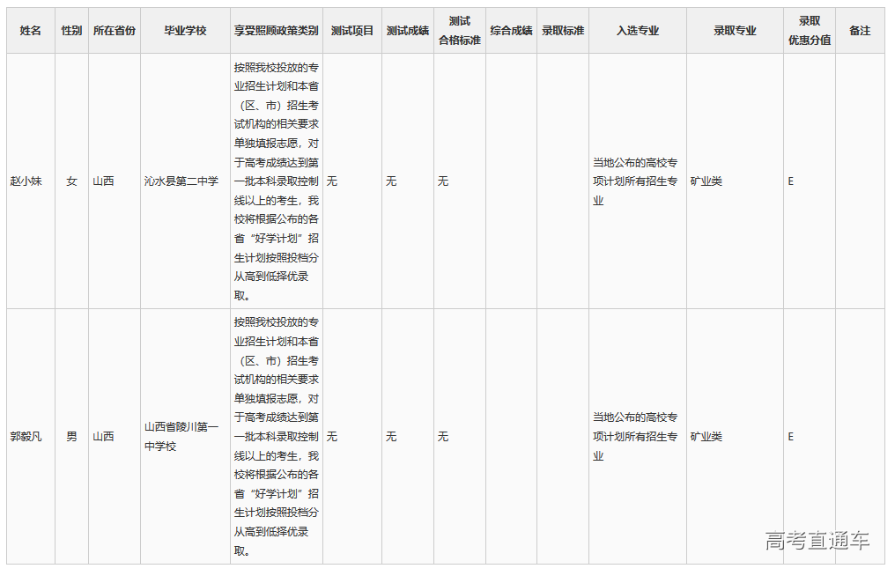The height and width of the screenshot is (576, 895).
Task: Select the 毕业学校 column header
Action: tap(183, 29)
